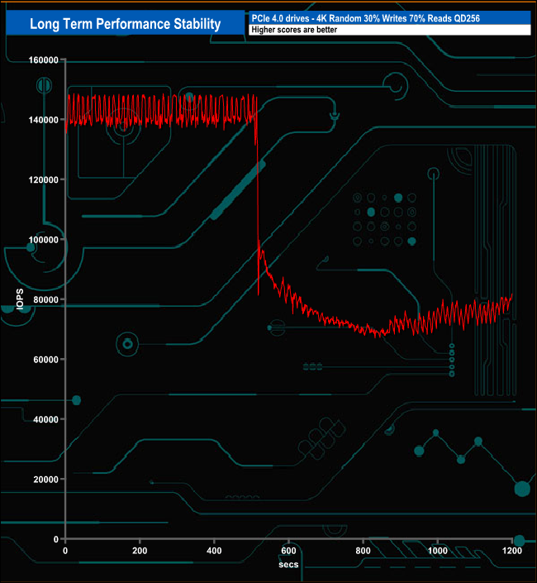Click the 'Long Term Performance Stability' title

tap(125, 24)
